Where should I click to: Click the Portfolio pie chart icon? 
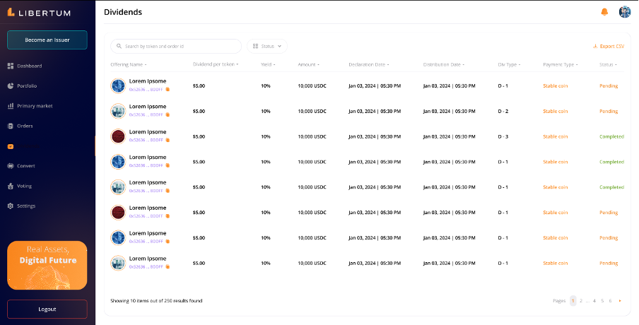click(11, 86)
